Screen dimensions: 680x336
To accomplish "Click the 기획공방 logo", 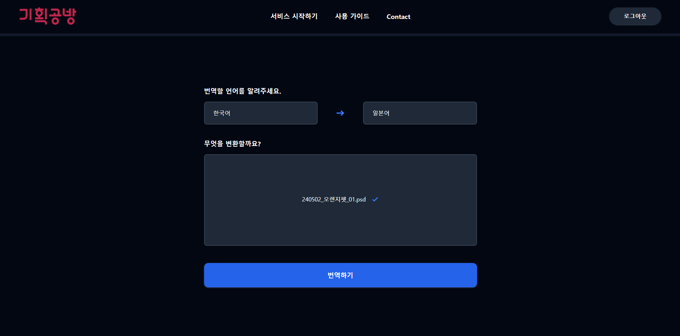I will (x=48, y=16).
